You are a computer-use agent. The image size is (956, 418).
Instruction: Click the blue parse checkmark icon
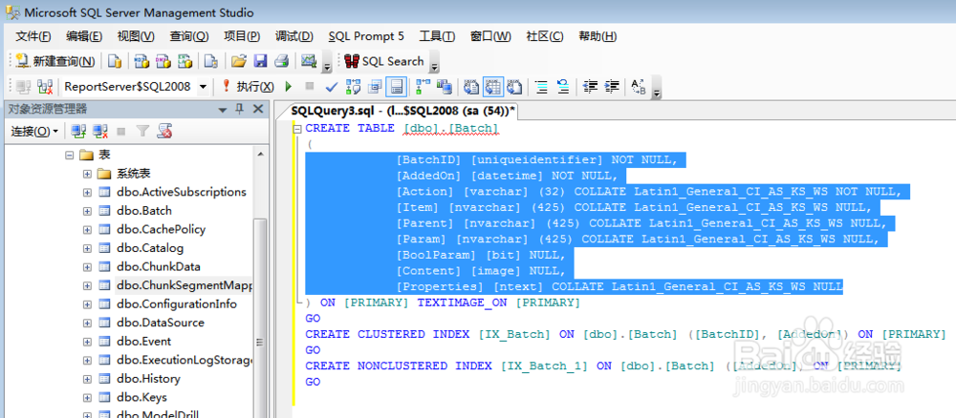(x=332, y=87)
